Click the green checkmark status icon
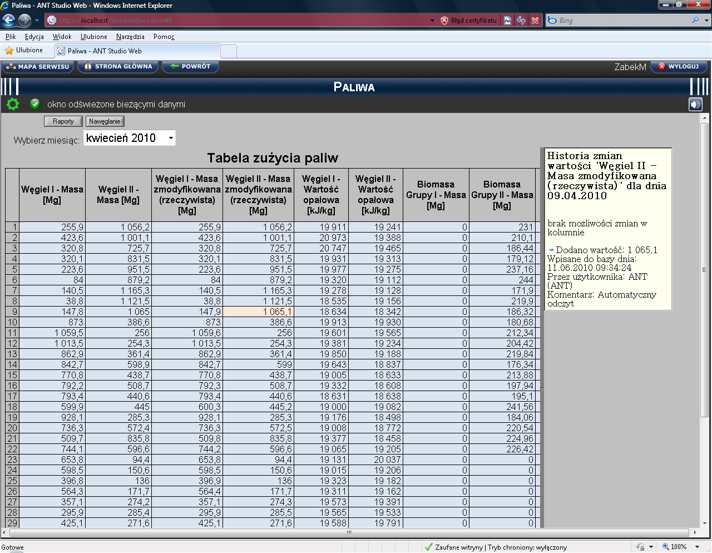The height and width of the screenshot is (553, 712). [x=35, y=103]
